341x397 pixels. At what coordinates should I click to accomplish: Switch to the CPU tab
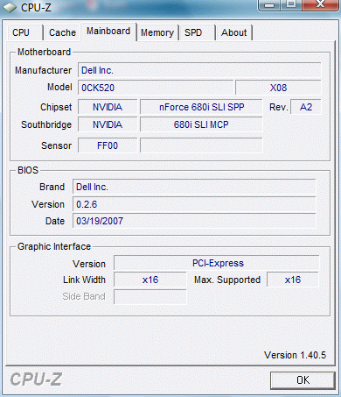tap(24, 32)
